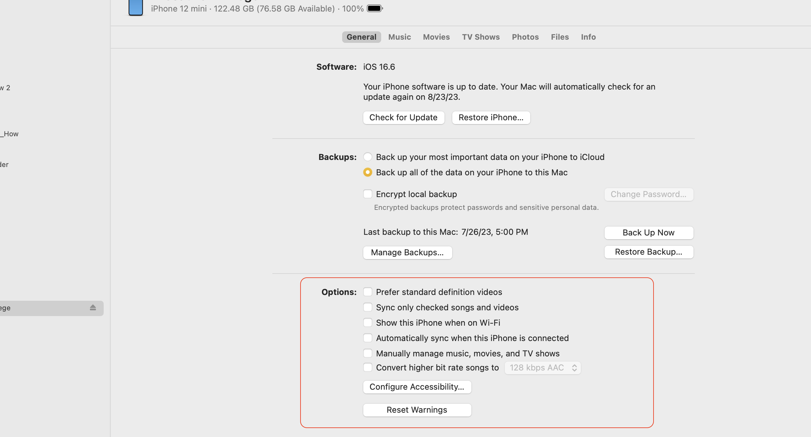The width and height of the screenshot is (811, 437).
Task: Open the Movies tab
Action: click(436, 37)
